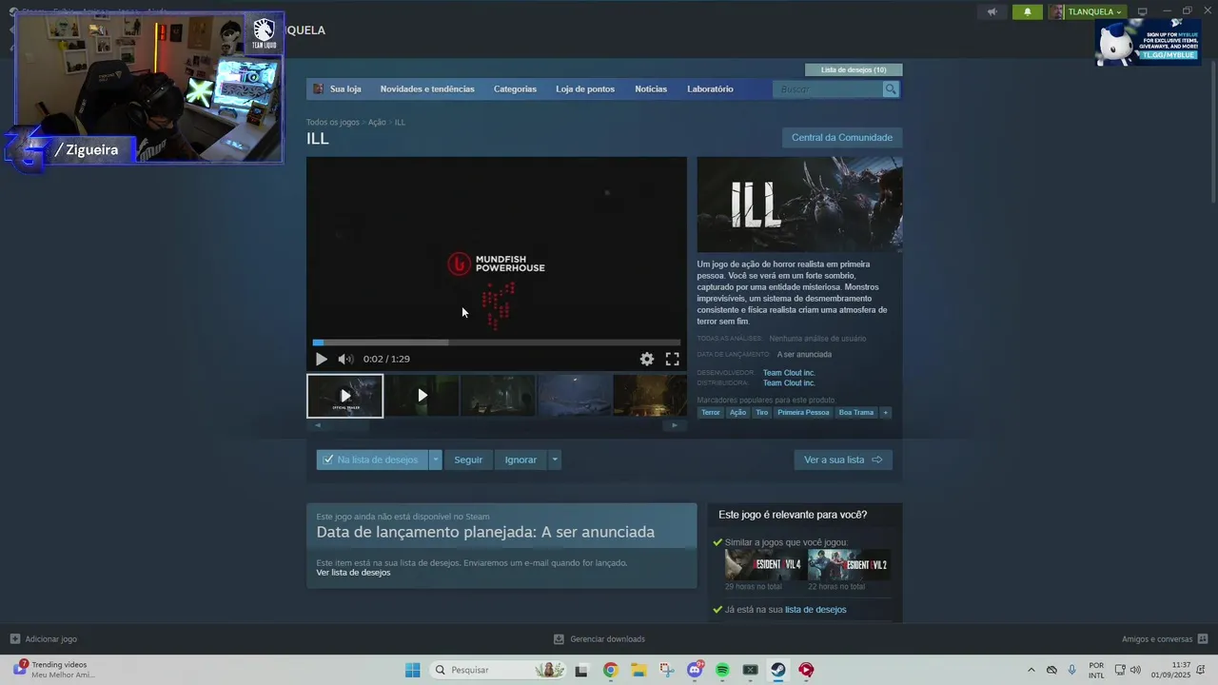Image resolution: width=1218 pixels, height=685 pixels.
Task: Open 'Gerenciar downloads'
Action: click(x=599, y=639)
